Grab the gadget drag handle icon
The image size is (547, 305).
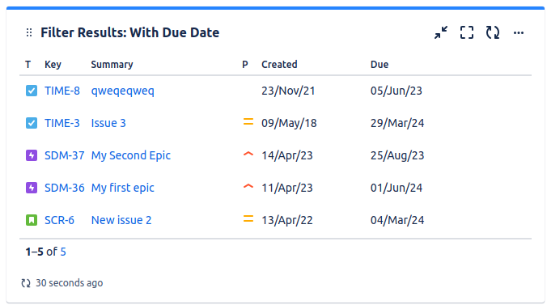[29, 32]
